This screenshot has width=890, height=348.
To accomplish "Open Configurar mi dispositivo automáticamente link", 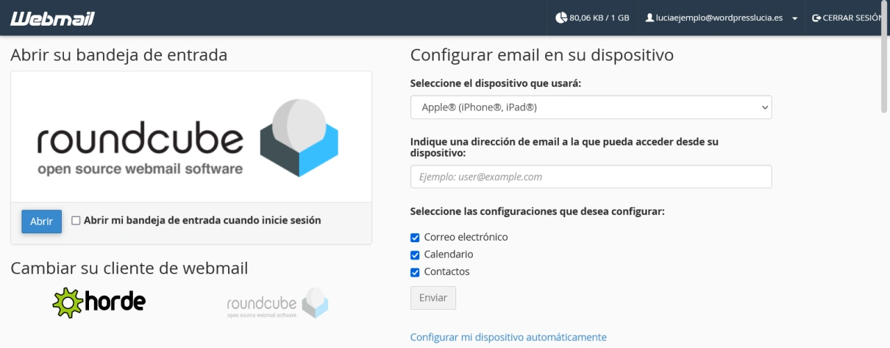I will (x=508, y=337).
